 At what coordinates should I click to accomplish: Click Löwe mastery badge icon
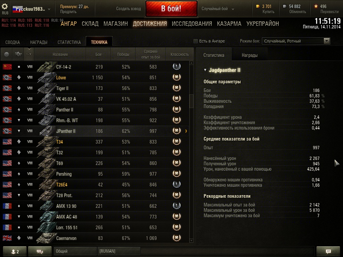tap(177, 77)
